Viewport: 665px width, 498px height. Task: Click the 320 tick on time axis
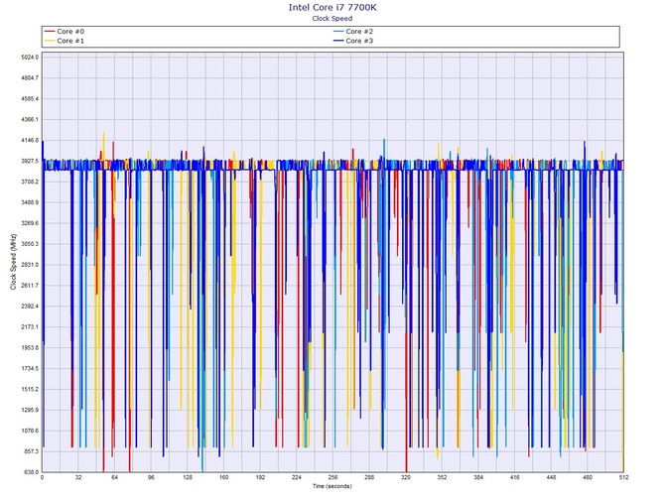pyautogui.click(x=405, y=477)
